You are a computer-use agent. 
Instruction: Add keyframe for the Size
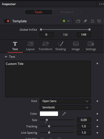point(97,120)
